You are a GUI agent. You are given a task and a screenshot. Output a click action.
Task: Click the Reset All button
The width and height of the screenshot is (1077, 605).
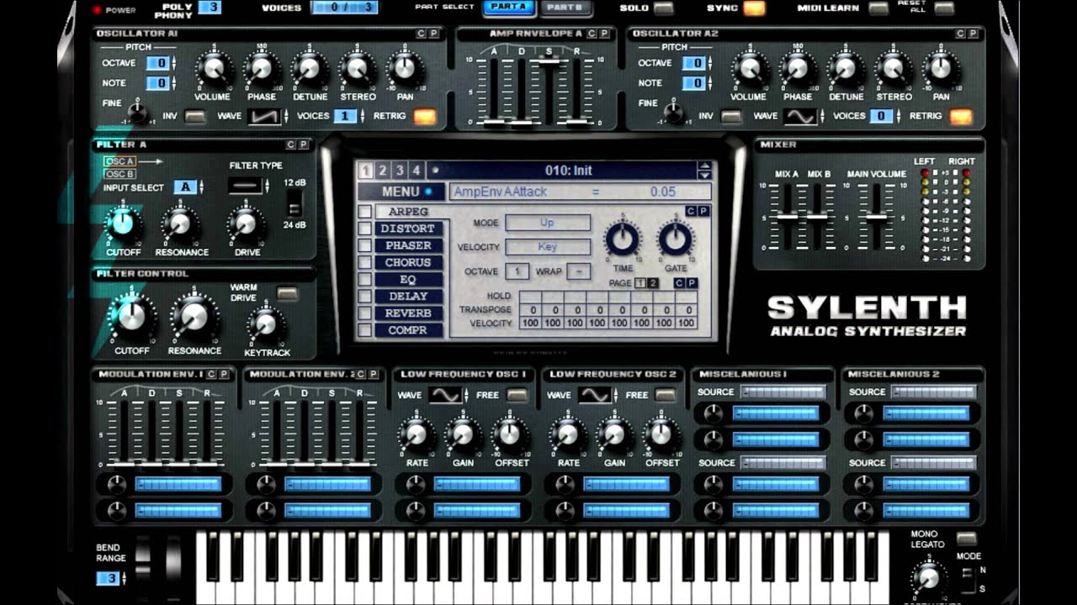(x=944, y=8)
